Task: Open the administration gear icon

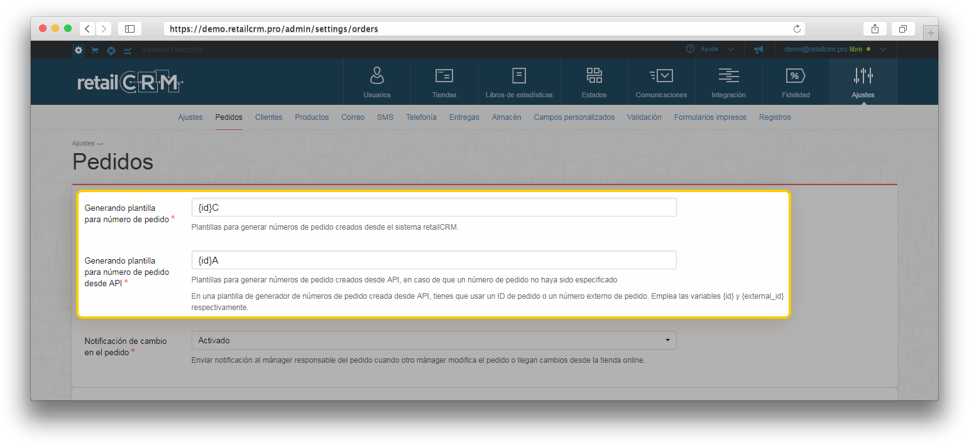Action: 79,50
